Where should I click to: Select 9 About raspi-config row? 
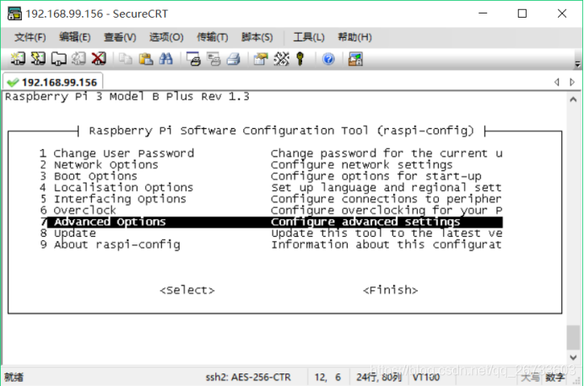(x=271, y=244)
